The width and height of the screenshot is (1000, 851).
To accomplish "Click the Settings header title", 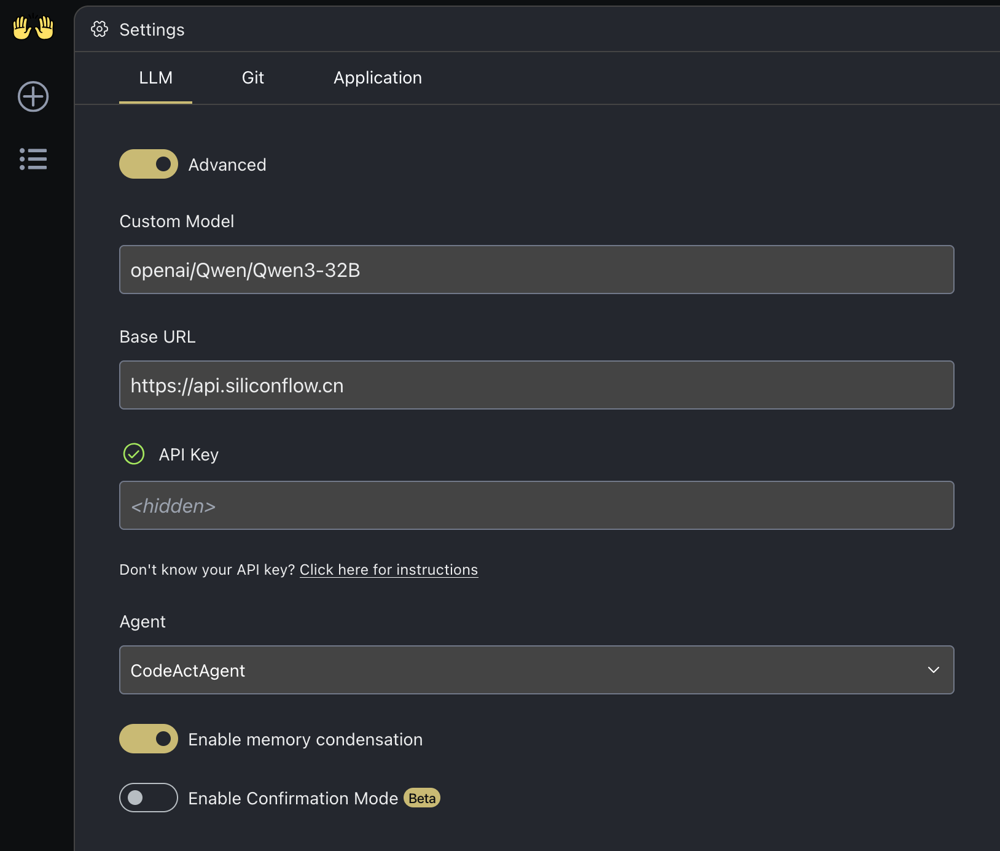I will click(152, 29).
